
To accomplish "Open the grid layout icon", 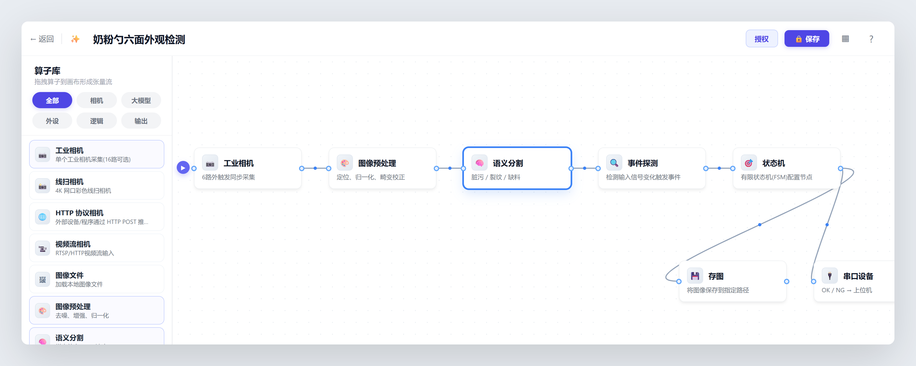I will tap(845, 39).
